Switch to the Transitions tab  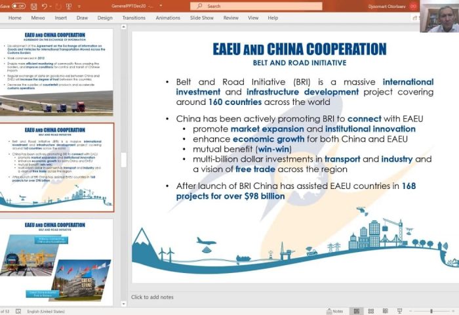tap(134, 18)
